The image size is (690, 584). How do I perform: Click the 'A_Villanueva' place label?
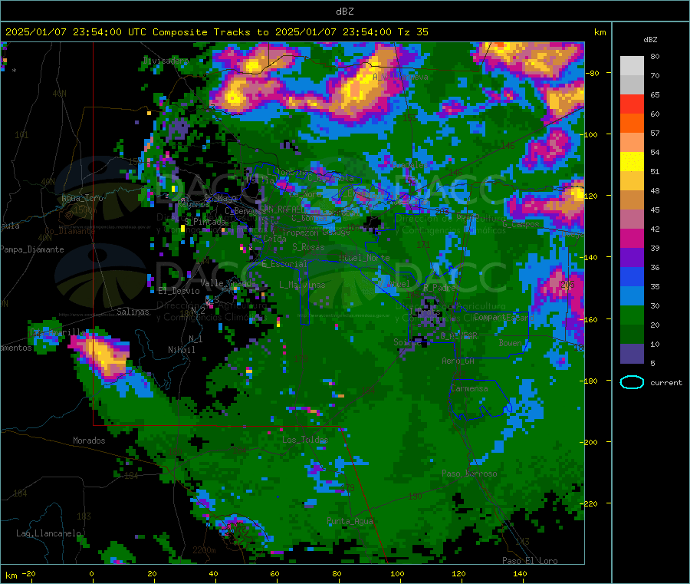coord(400,77)
